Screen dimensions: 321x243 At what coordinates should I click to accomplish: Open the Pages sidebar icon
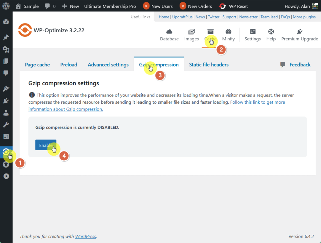[6, 61]
